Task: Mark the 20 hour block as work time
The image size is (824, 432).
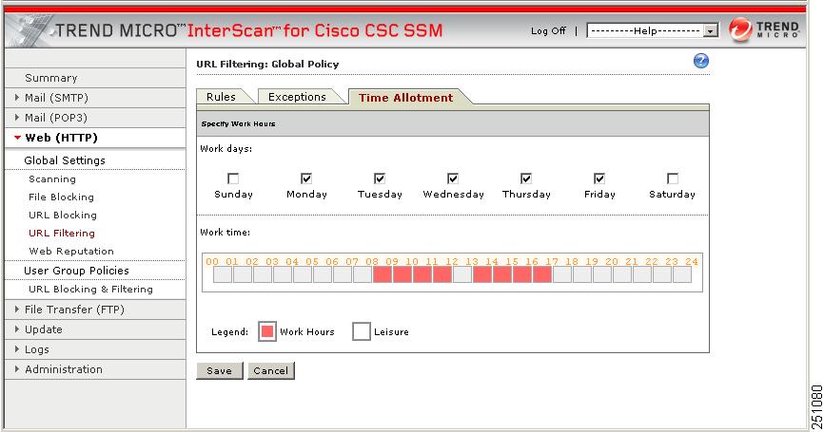Action: coord(621,274)
